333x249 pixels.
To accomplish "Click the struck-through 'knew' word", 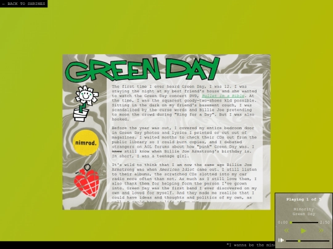I will pyautogui.click(x=117, y=151).
